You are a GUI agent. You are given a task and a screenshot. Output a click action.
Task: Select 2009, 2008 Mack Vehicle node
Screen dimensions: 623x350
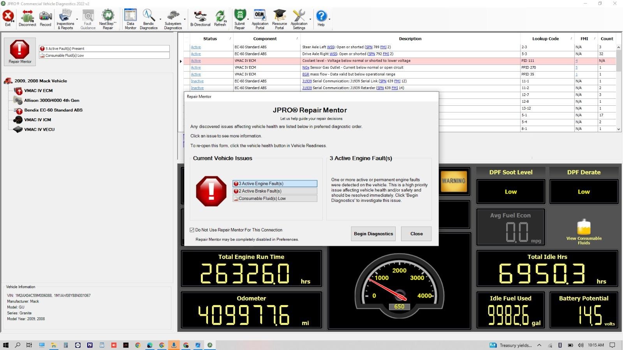(40, 81)
